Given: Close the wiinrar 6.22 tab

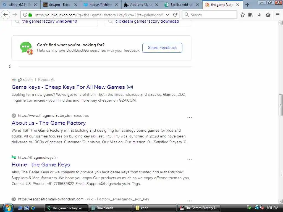Looking at the screenshot, I should click(35, 5).
